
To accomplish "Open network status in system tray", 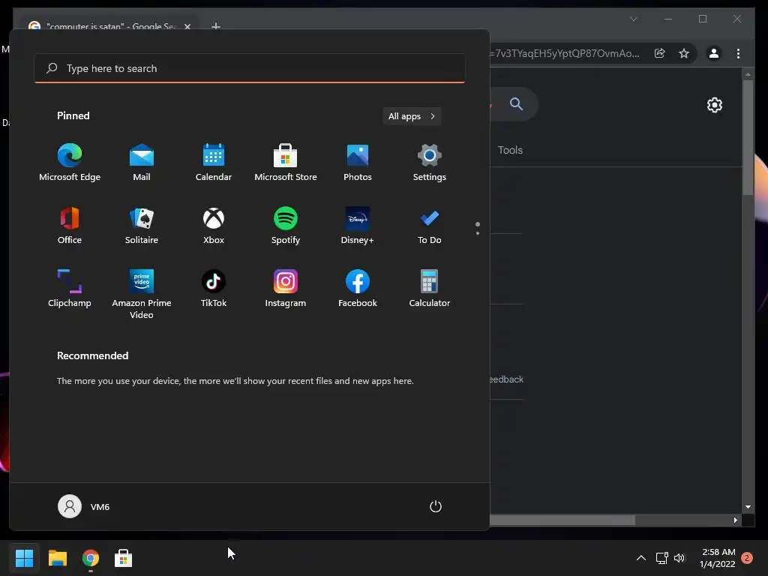I will coord(662,558).
